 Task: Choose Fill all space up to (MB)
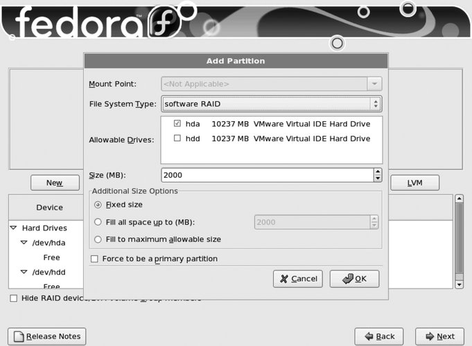click(x=98, y=222)
